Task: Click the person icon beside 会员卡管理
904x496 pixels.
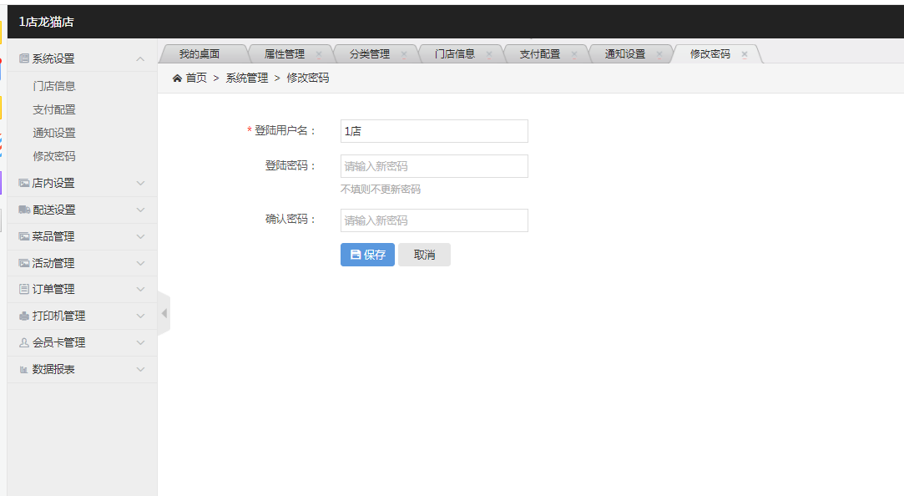Action: click(24, 342)
